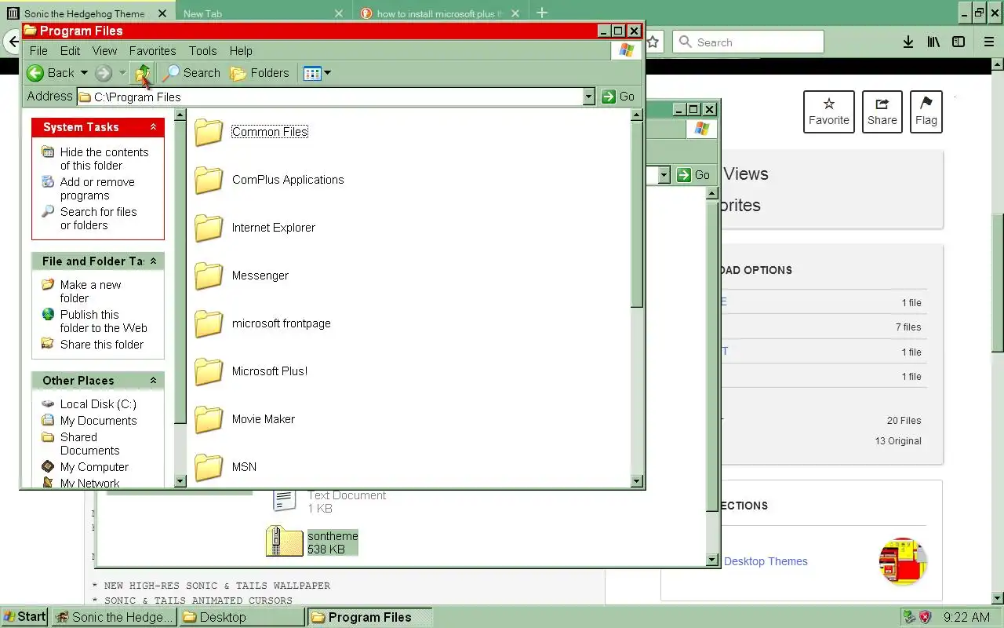Toggle the browser sidebar icon
Screen dimensions: 1004x628
(959, 42)
